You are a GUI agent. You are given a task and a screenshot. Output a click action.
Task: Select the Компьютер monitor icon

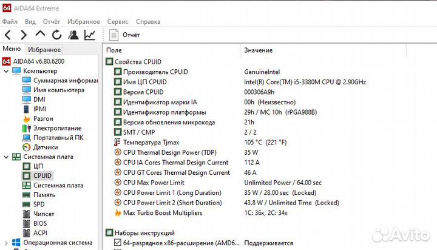click(16, 71)
